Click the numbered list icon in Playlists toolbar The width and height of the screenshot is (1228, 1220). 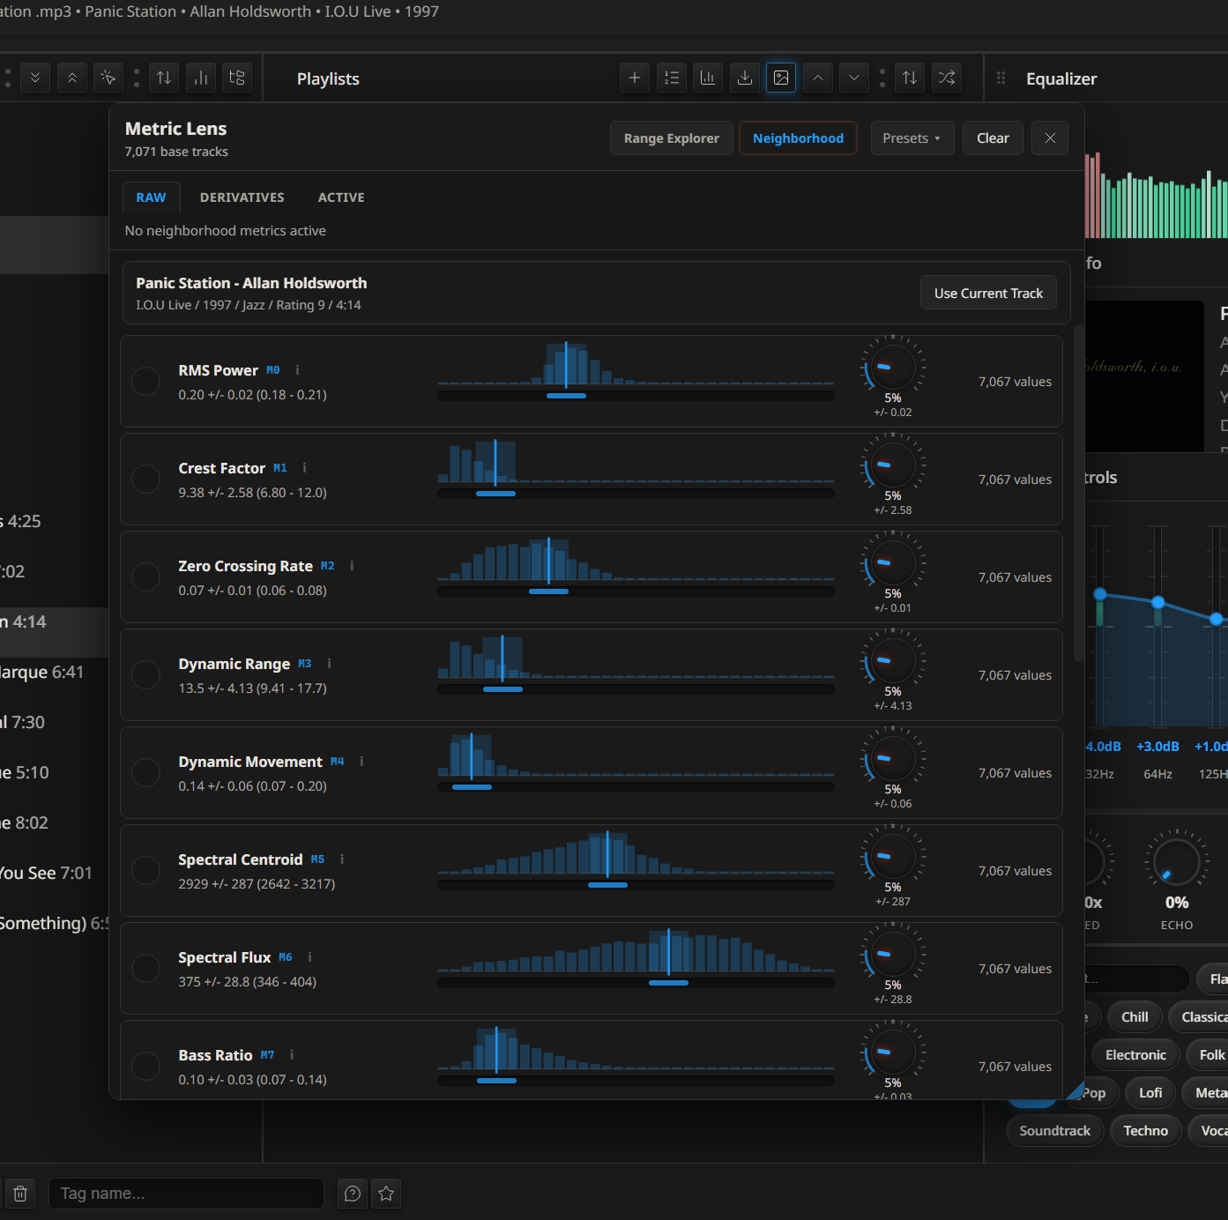pos(672,78)
